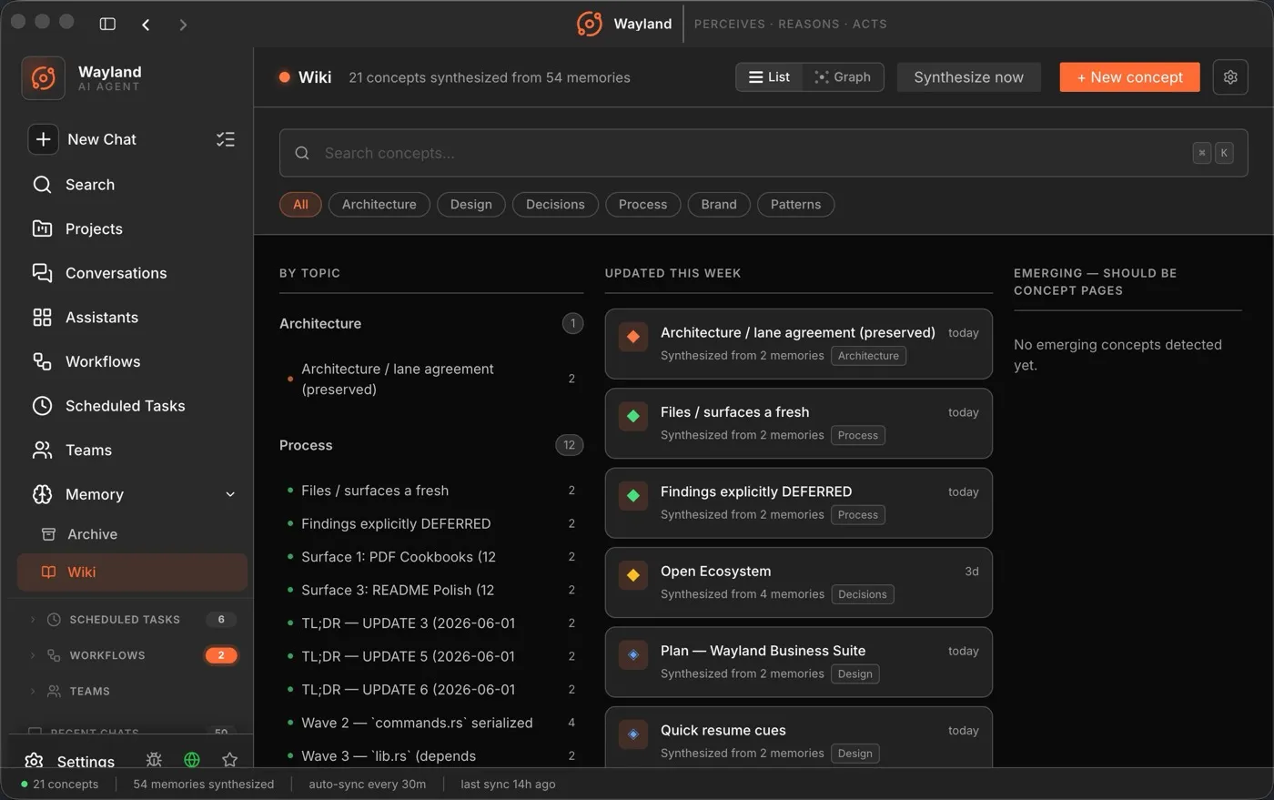Click the 21 concepts status bar entry

click(59, 784)
